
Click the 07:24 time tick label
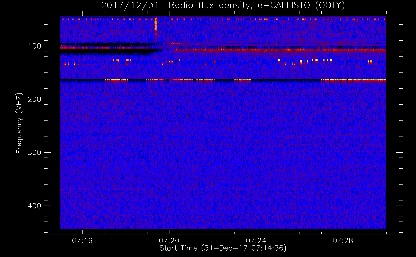pos(256,241)
